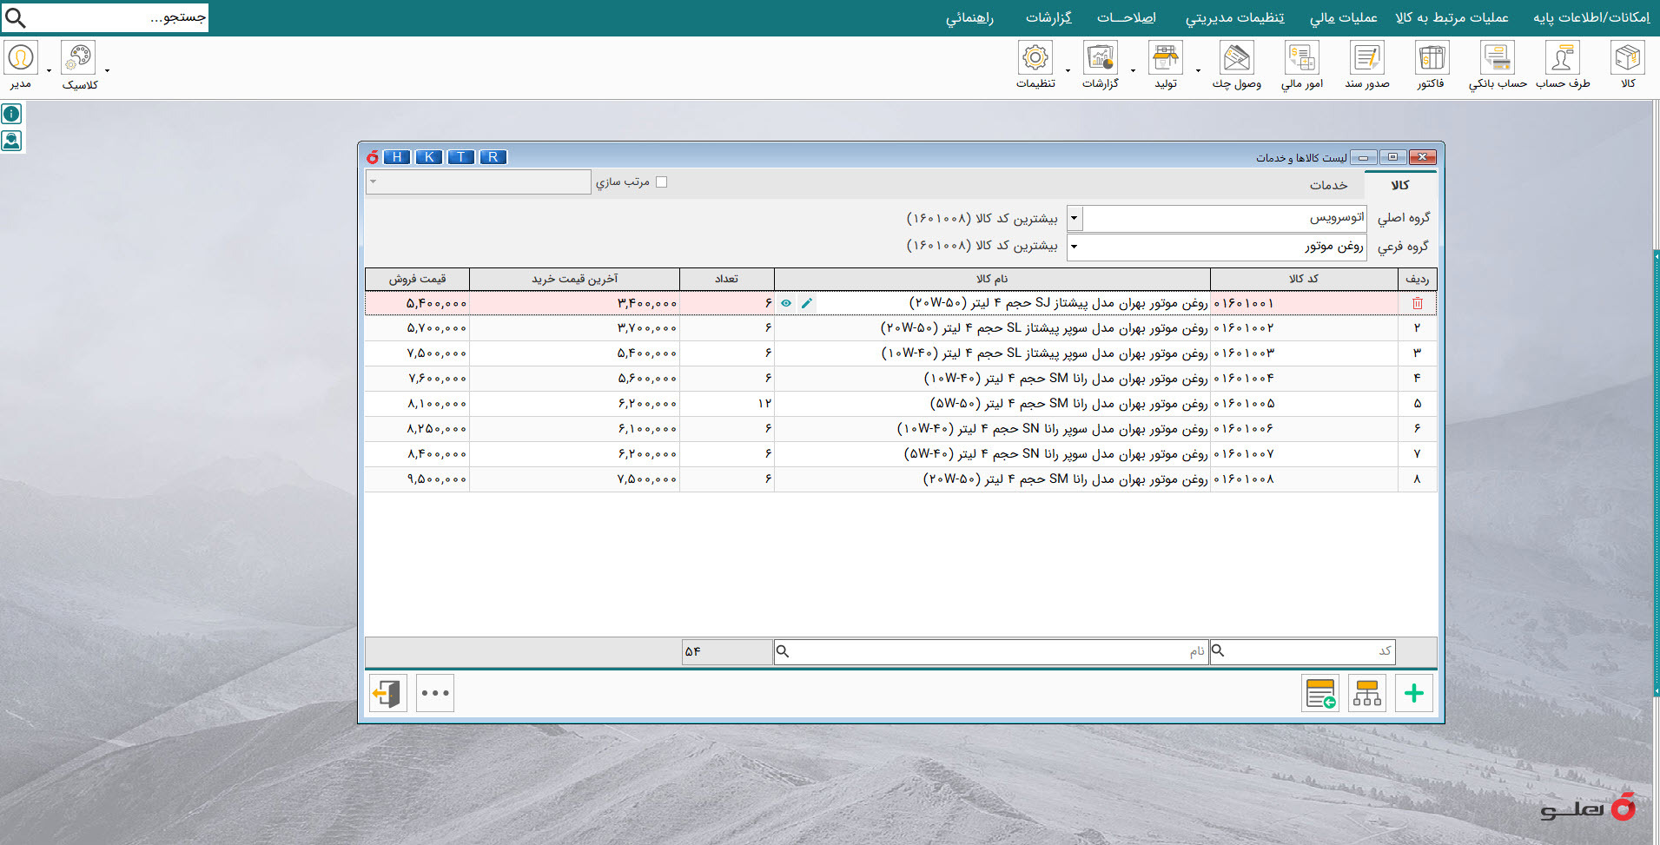Screen dimensions: 1660x845
Task: Switch to the كالا tab
Action: [1400, 185]
